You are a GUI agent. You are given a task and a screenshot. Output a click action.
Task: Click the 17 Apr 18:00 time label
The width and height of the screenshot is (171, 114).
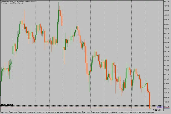tap(59, 112)
